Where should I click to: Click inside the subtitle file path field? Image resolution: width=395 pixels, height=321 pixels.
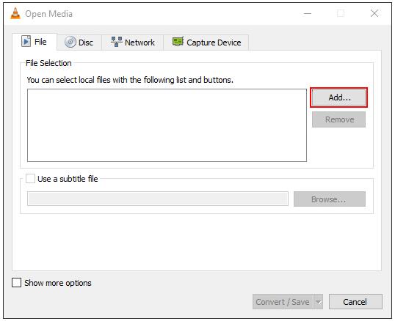(158, 199)
